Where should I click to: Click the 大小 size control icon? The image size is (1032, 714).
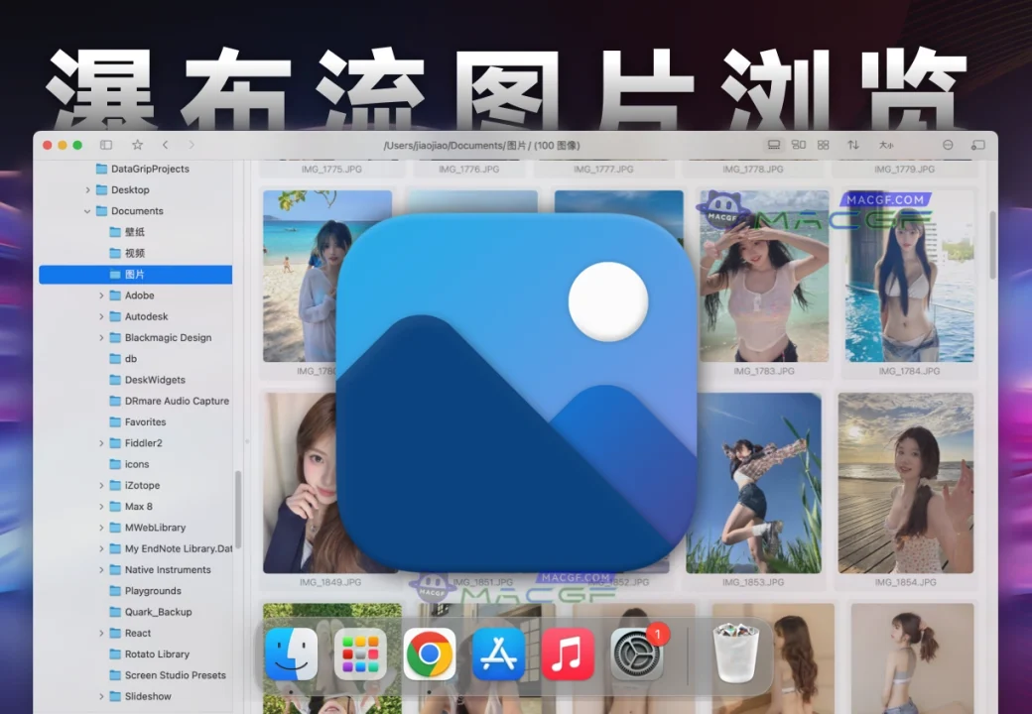pyautogui.click(x=886, y=145)
